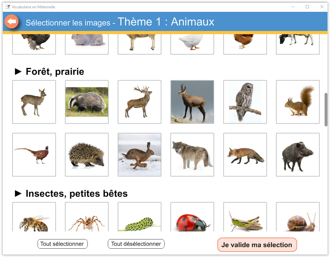Select the pheasant picture

(34, 155)
